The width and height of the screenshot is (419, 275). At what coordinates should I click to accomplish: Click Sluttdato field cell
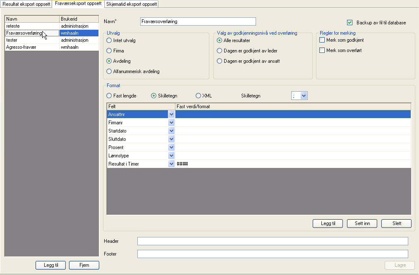pyautogui.click(x=138, y=139)
